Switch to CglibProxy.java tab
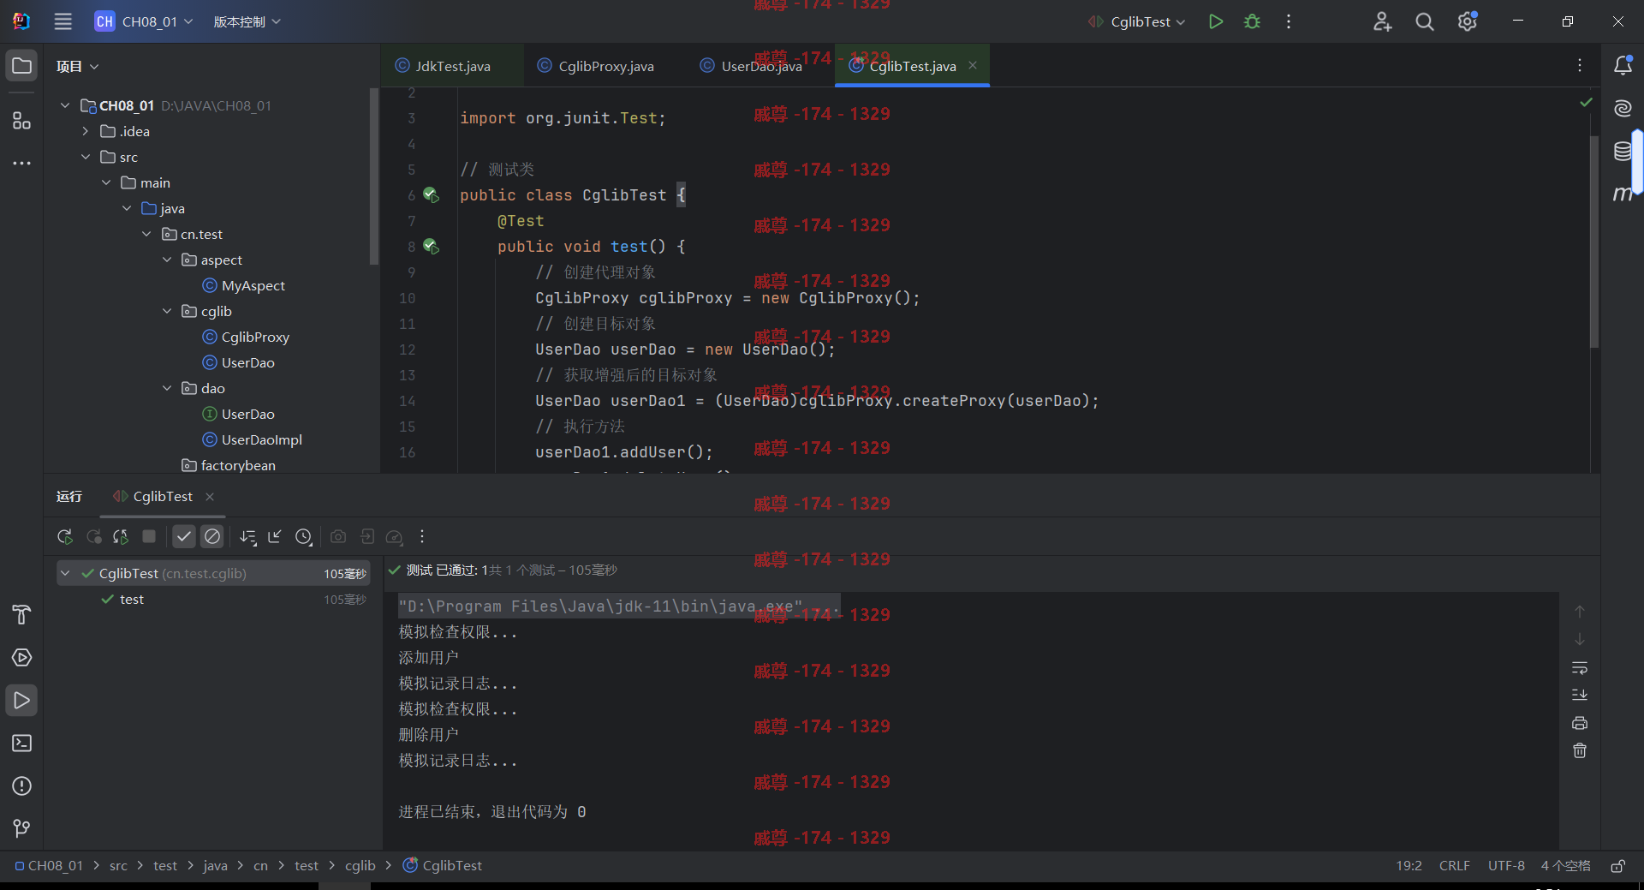The height and width of the screenshot is (890, 1644). coord(596,66)
